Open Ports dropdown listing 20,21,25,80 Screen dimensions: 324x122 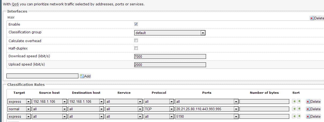(x=207, y=109)
